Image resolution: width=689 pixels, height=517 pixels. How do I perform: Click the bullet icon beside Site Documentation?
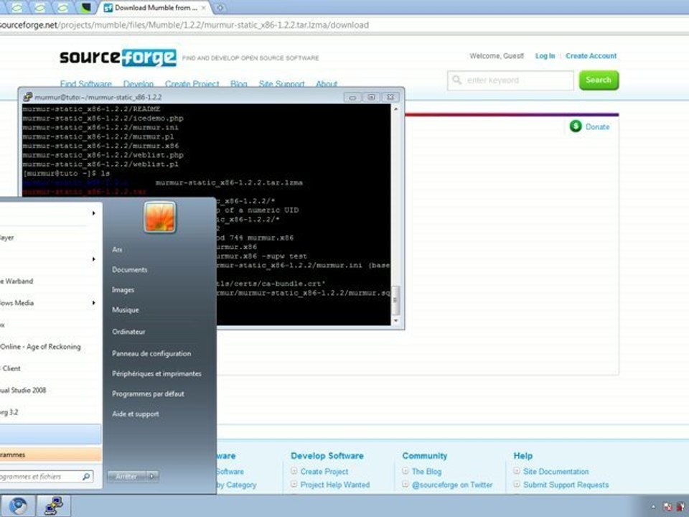tap(517, 471)
